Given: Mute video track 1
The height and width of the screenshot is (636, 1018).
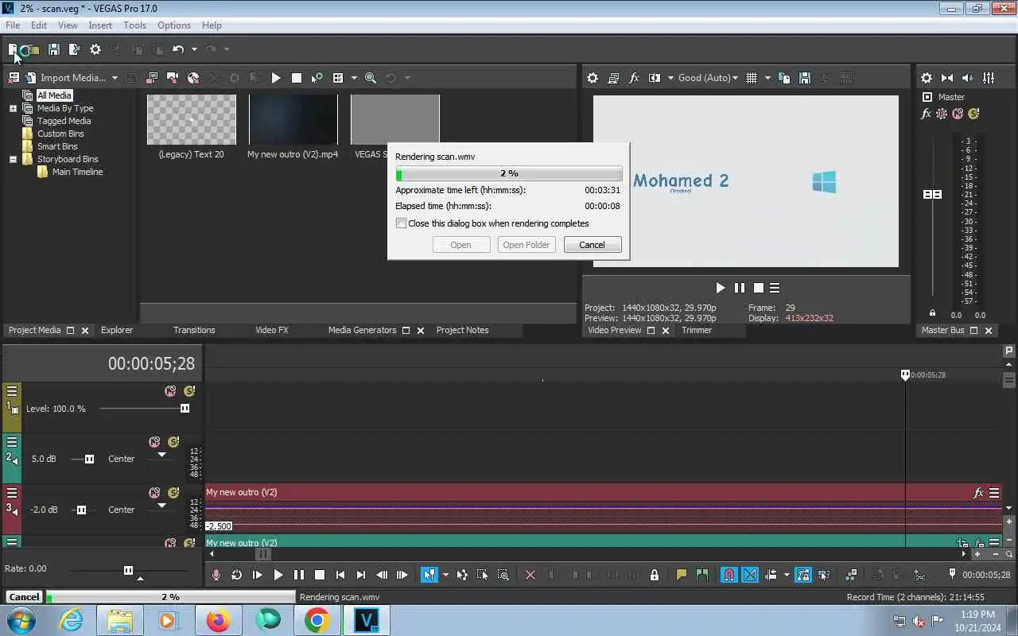Looking at the screenshot, I should coord(170,391).
